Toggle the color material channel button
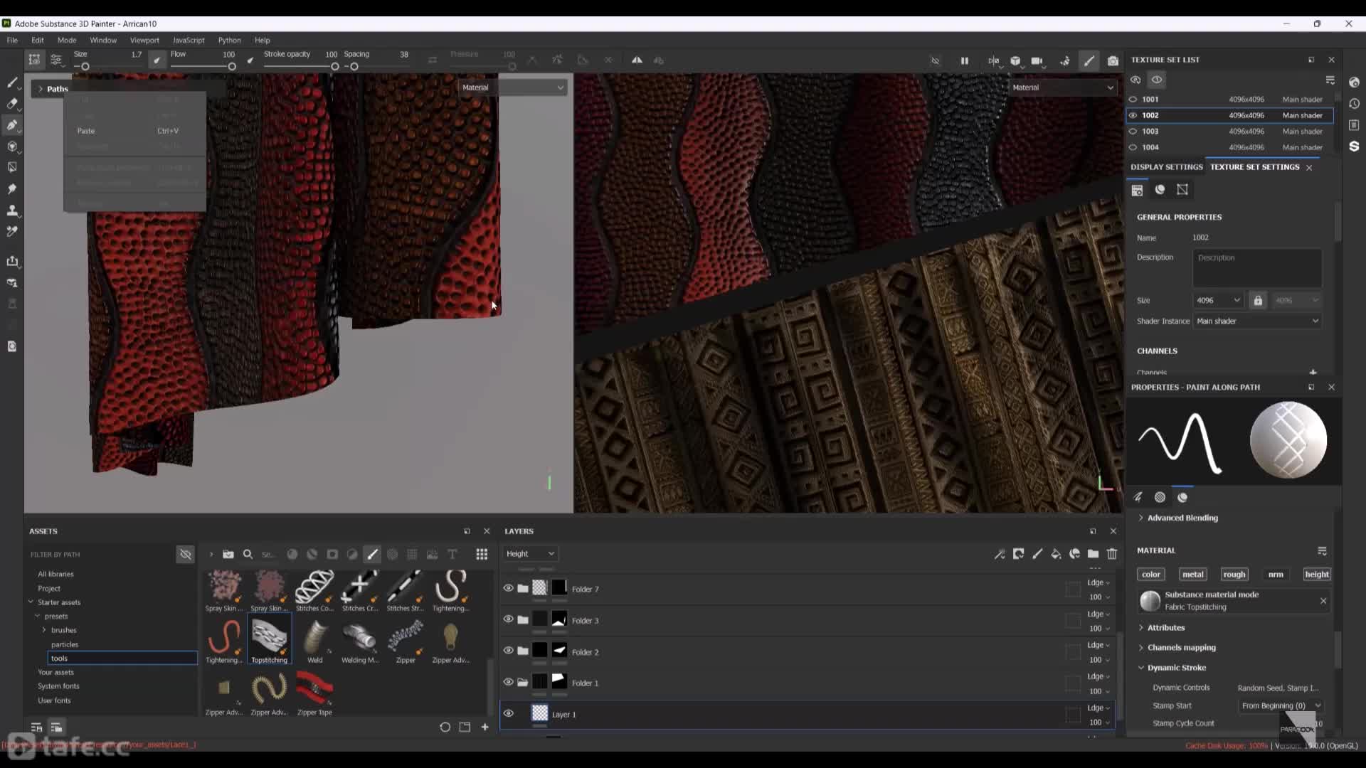Image resolution: width=1366 pixels, height=768 pixels. point(1151,575)
